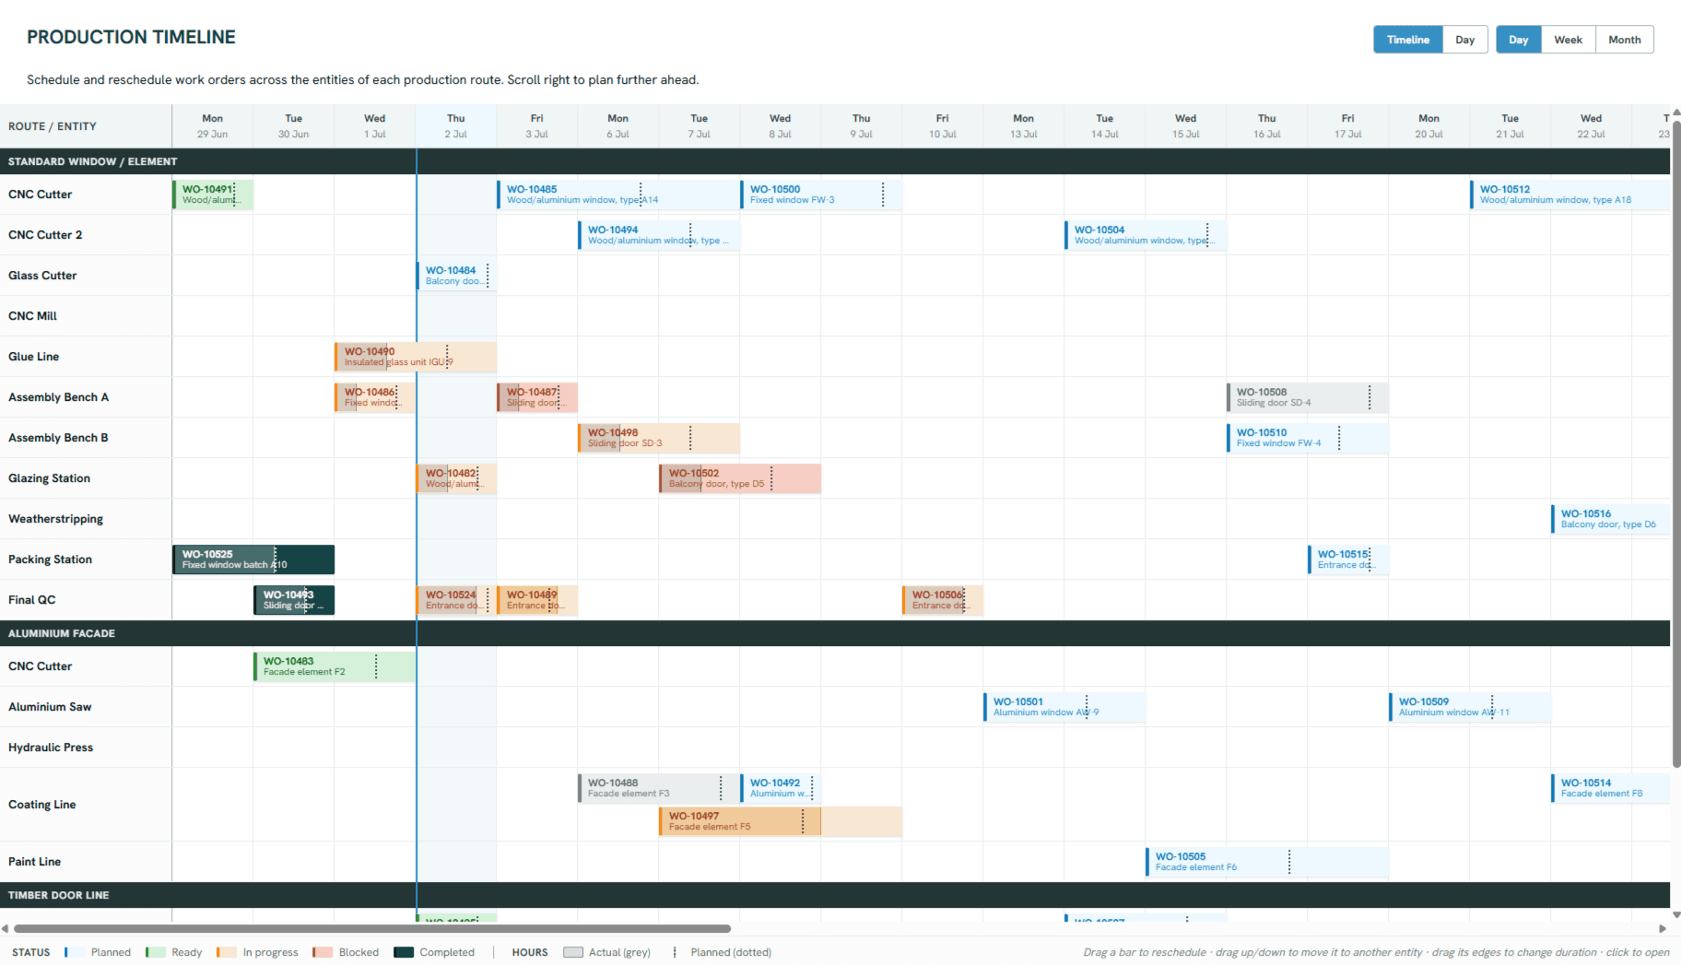
Task: Open WO-10515 on Packing Station row
Action: pyautogui.click(x=1348, y=559)
